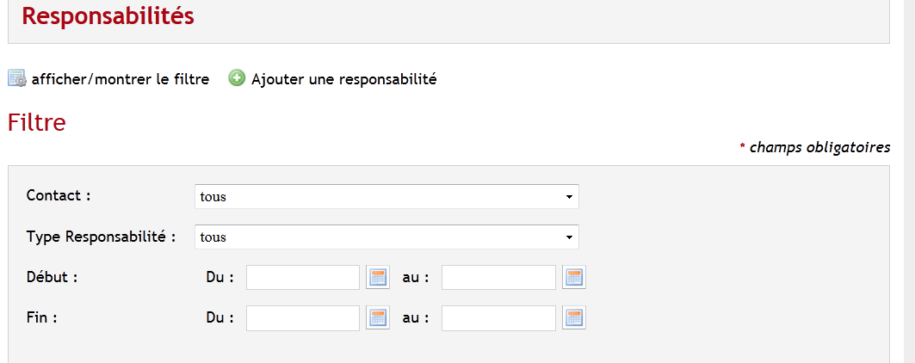Open calendar picker for Début 'Du' date
This screenshot has width=915, height=363.
[378, 277]
